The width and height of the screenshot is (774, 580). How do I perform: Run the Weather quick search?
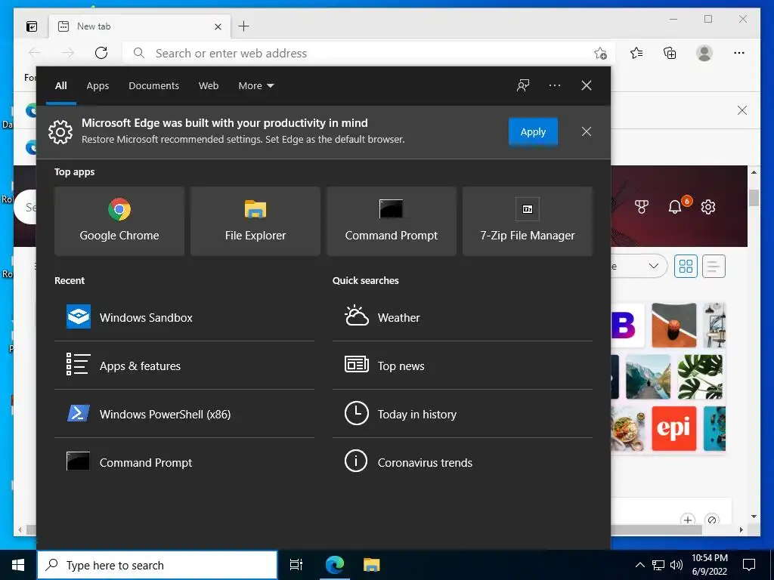coord(463,317)
